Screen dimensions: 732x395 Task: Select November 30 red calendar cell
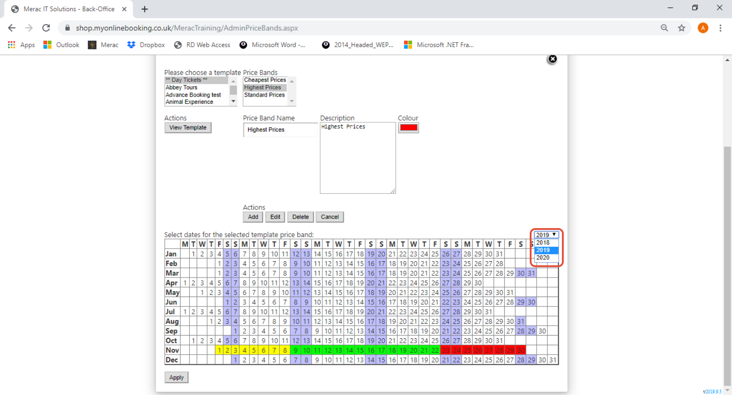[521, 351]
